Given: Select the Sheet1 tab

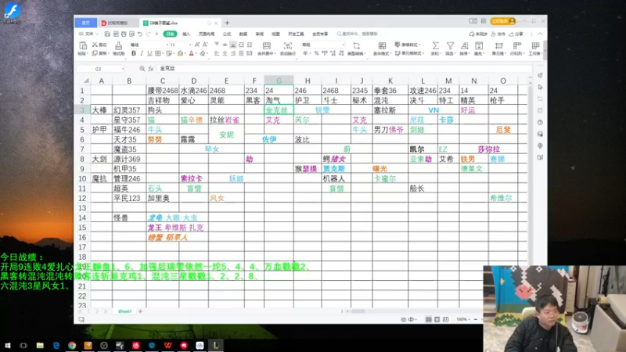Looking at the screenshot, I should pos(124,311).
